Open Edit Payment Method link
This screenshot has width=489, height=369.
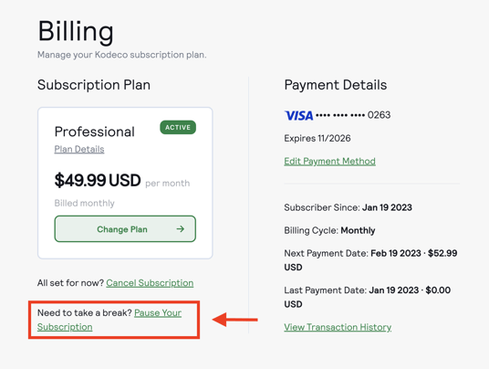tap(329, 161)
